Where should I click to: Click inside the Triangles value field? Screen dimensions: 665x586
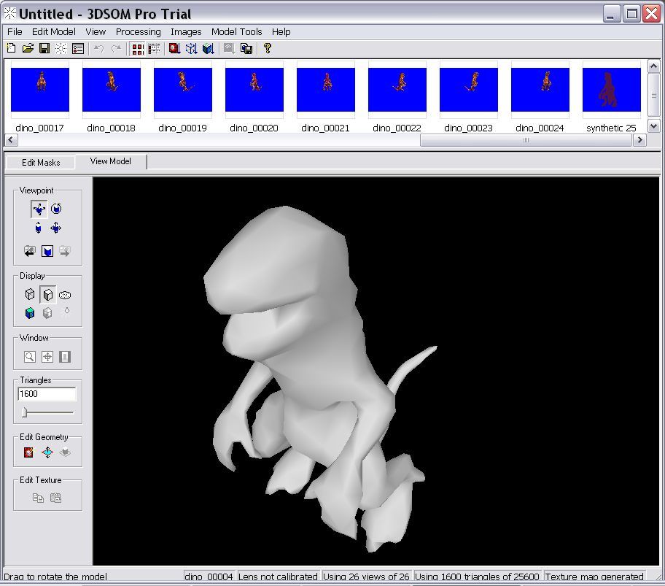click(46, 393)
